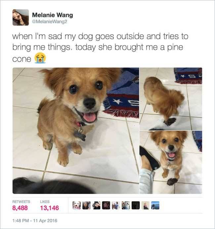Open the @MelanieWang2 handle link
The width and height of the screenshot is (215, 229).
(x=49, y=22)
